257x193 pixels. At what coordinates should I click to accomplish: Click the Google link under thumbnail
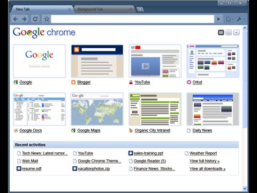(26, 82)
